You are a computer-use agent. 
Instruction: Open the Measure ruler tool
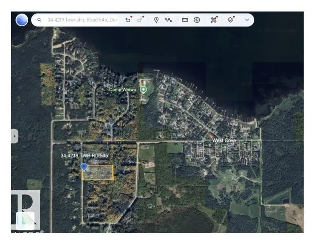[185, 20]
